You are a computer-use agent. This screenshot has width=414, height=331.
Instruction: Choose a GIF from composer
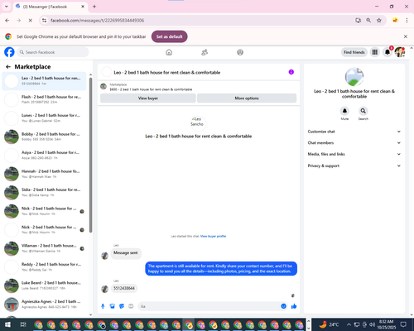click(x=131, y=306)
